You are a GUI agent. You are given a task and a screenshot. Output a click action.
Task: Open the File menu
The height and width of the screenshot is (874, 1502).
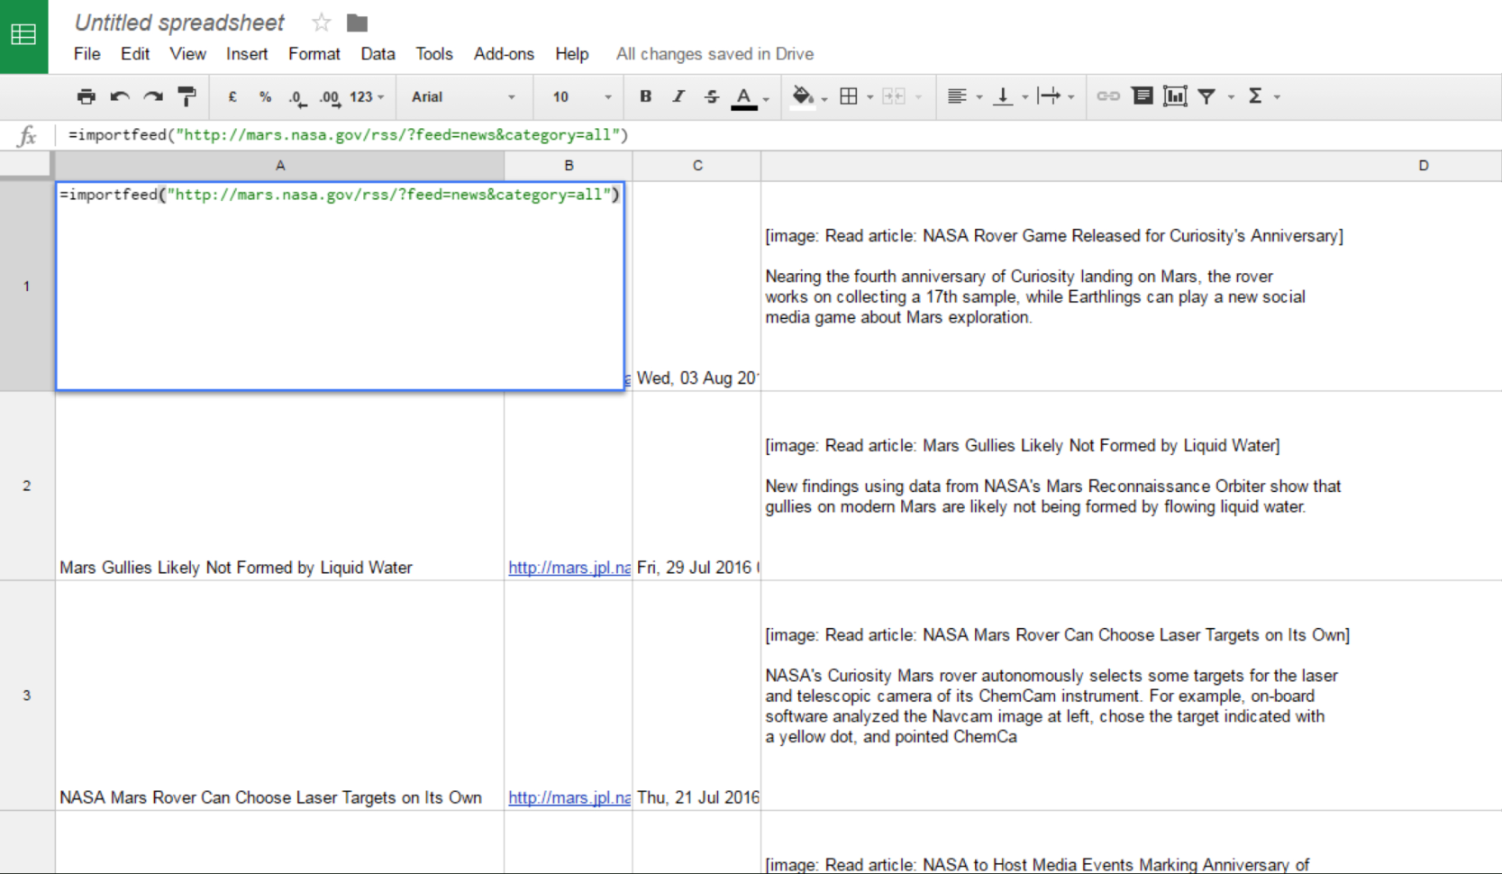point(86,54)
